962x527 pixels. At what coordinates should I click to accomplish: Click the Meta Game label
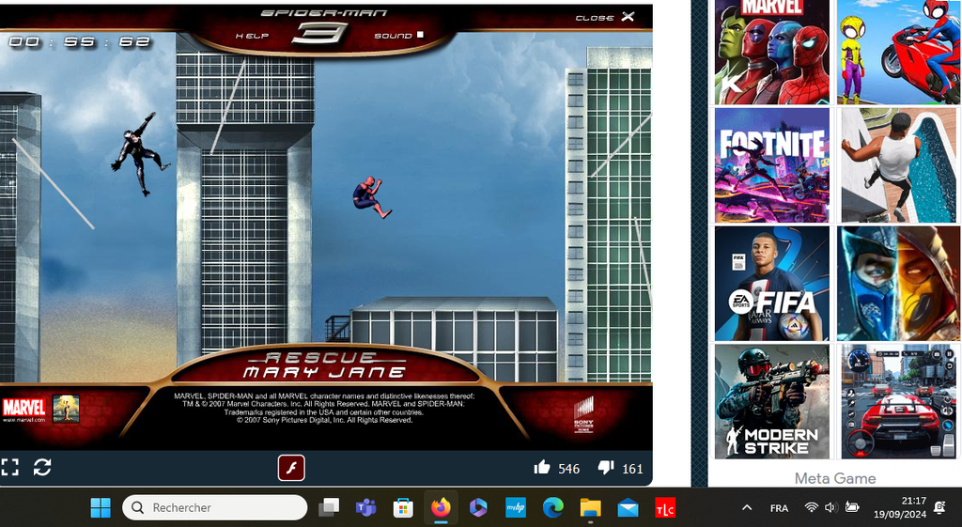[x=835, y=478]
